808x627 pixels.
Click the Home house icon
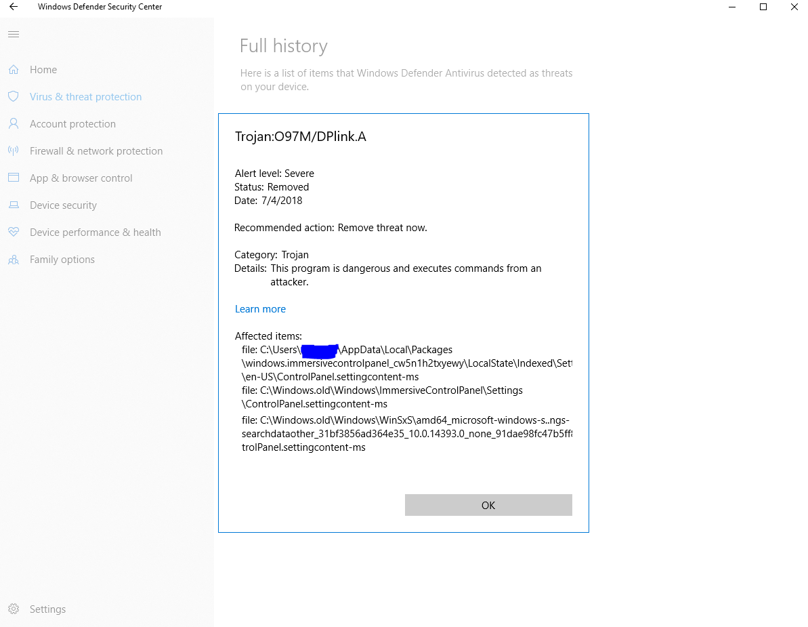[x=14, y=70]
